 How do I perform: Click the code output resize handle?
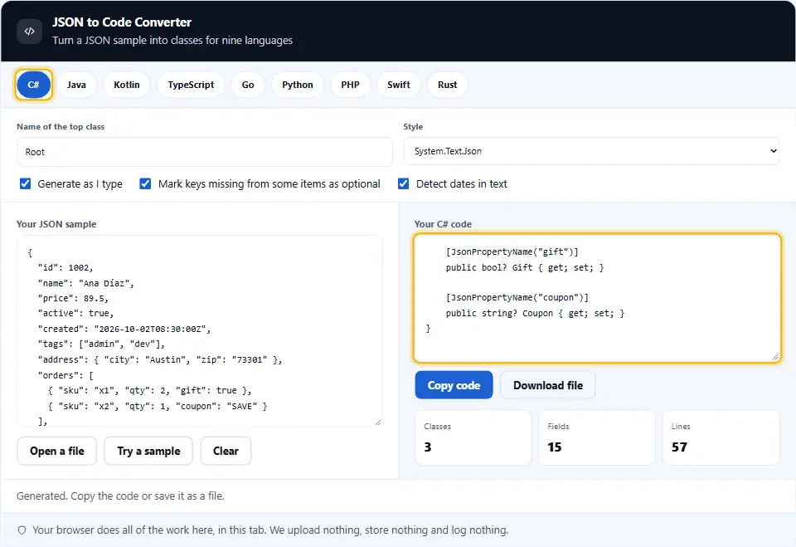click(775, 357)
